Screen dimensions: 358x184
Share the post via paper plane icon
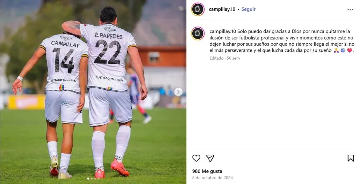(210, 158)
